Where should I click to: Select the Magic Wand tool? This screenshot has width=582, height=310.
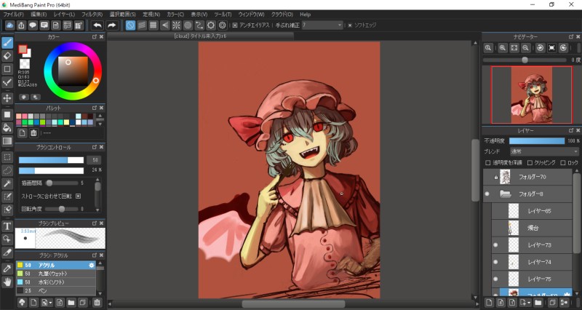click(7, 183)
